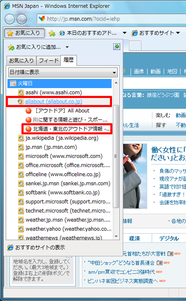Image resolution: width=186 pixels, height=301 pixels.
Task: Open the 楽しむ category link
Action: (163, 115)
